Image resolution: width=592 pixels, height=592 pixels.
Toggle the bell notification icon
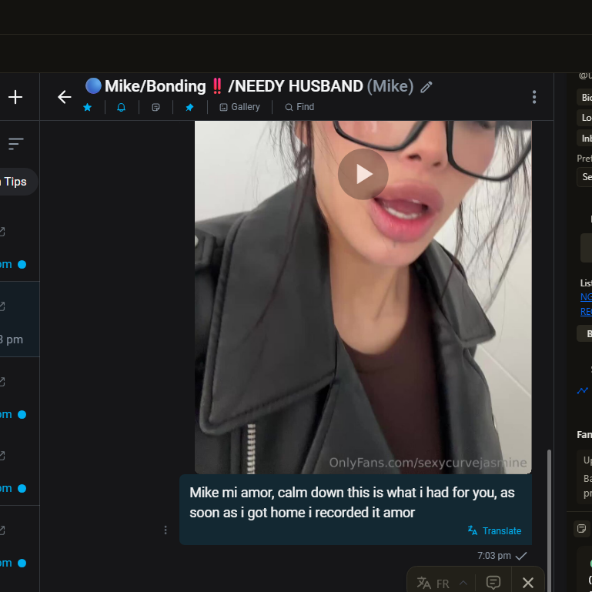tap(121, 107)
